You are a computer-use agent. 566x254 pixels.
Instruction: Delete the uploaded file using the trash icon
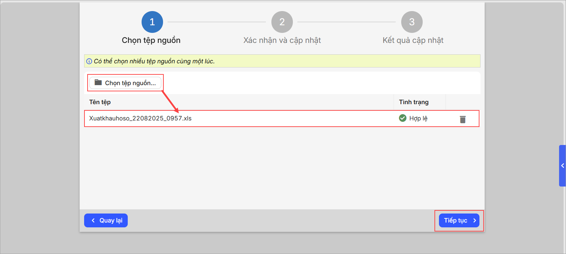click(462, 119)
